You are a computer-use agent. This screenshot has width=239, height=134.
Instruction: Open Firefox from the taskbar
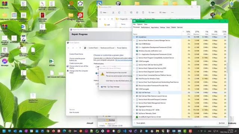(x=53, y=131)
